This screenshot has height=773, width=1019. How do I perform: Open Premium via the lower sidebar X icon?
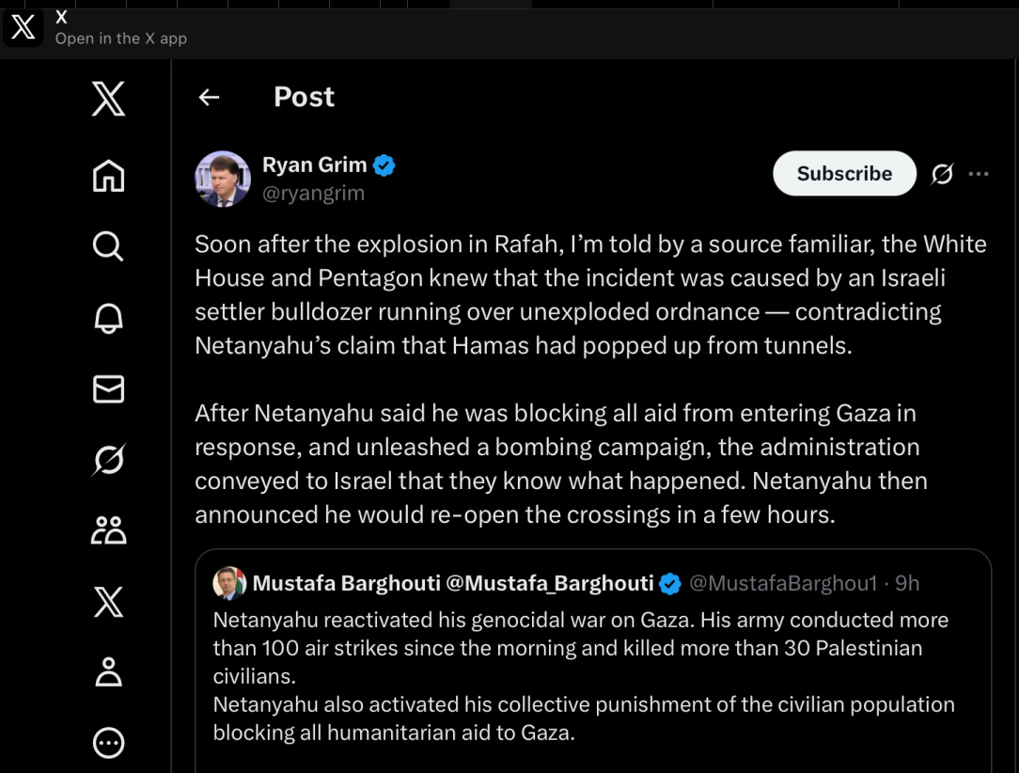pyautogui.click(x=108, y=602)
